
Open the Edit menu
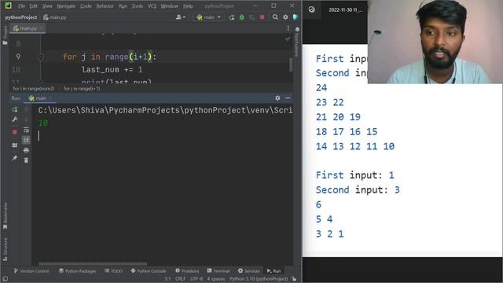click(x=33, y=6)
